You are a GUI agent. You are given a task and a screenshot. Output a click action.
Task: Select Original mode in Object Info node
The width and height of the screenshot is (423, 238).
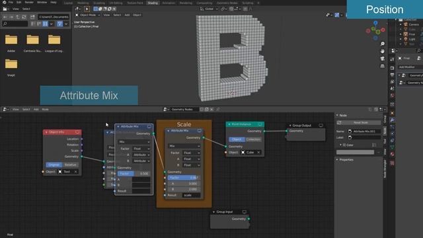54,165
